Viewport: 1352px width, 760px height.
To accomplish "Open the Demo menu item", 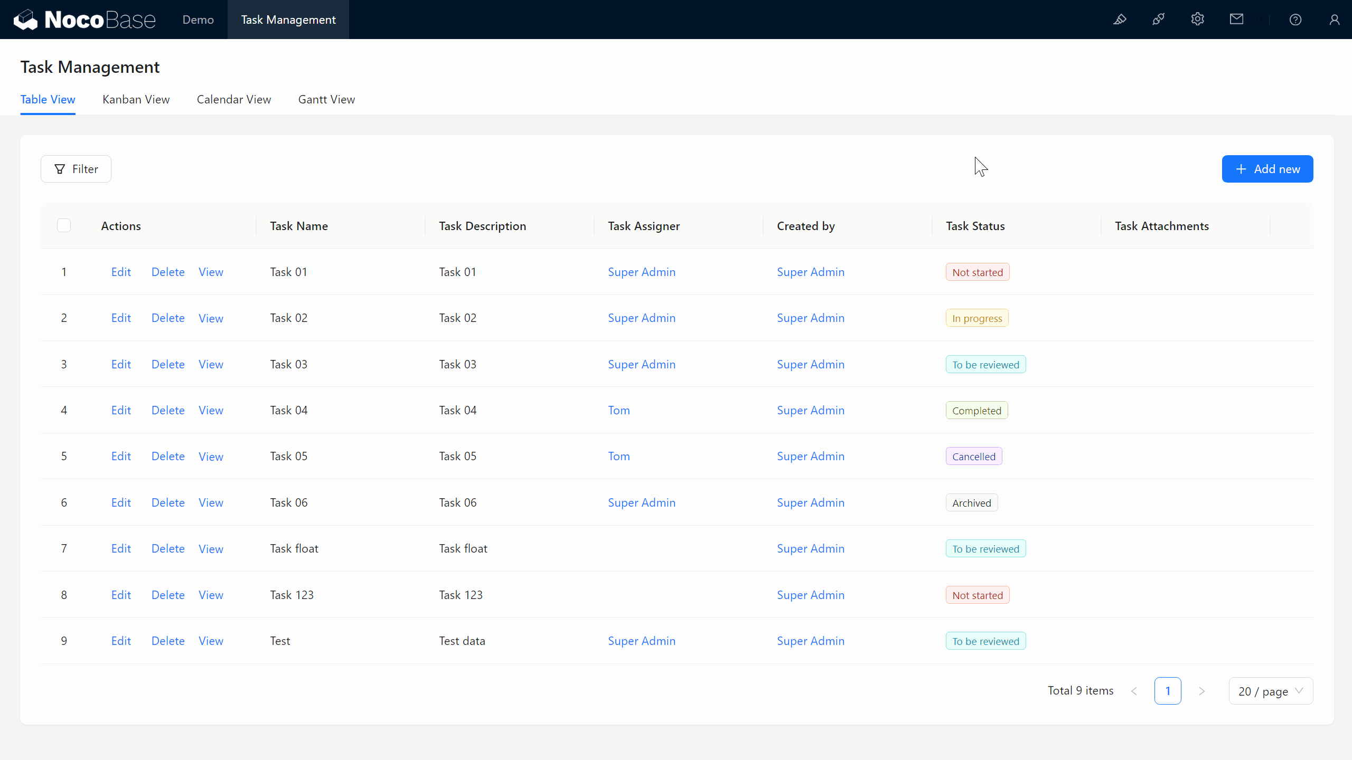I will pyautogui.click(x=198, y=20).
